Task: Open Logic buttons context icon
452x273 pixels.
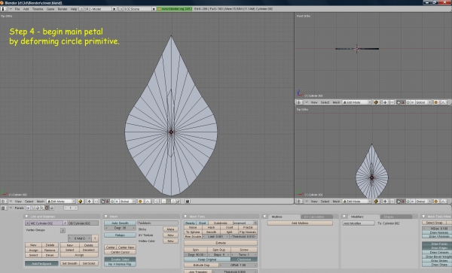Action: pos(28,208)
